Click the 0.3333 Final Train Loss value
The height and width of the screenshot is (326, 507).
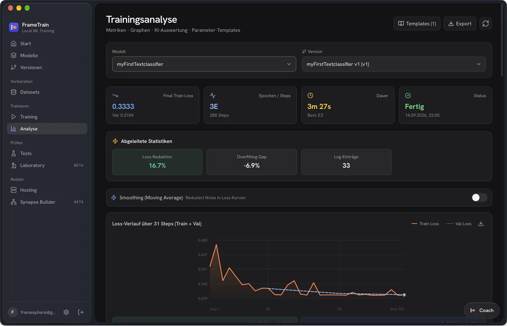click(x=123, y=106)
